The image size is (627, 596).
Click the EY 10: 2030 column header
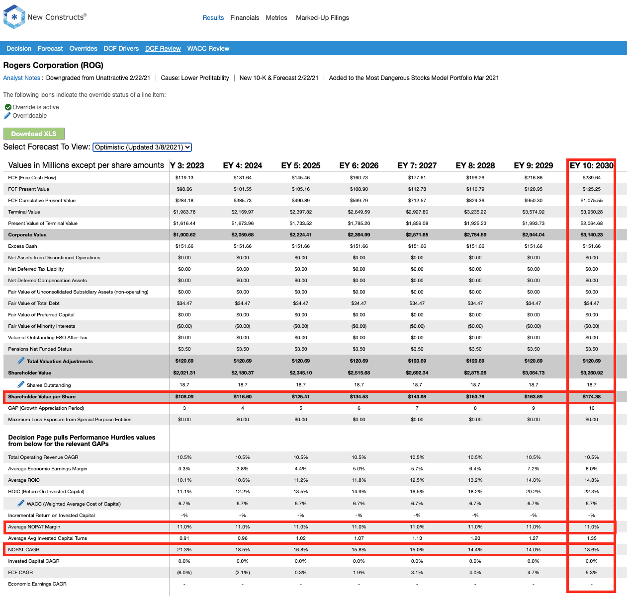click(591, 165)
